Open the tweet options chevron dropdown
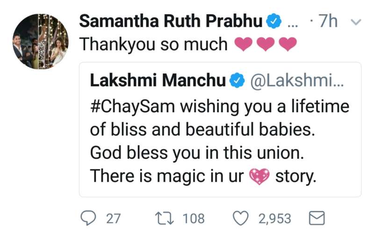Viewport: 374px width, 235px height. point(355,22)
